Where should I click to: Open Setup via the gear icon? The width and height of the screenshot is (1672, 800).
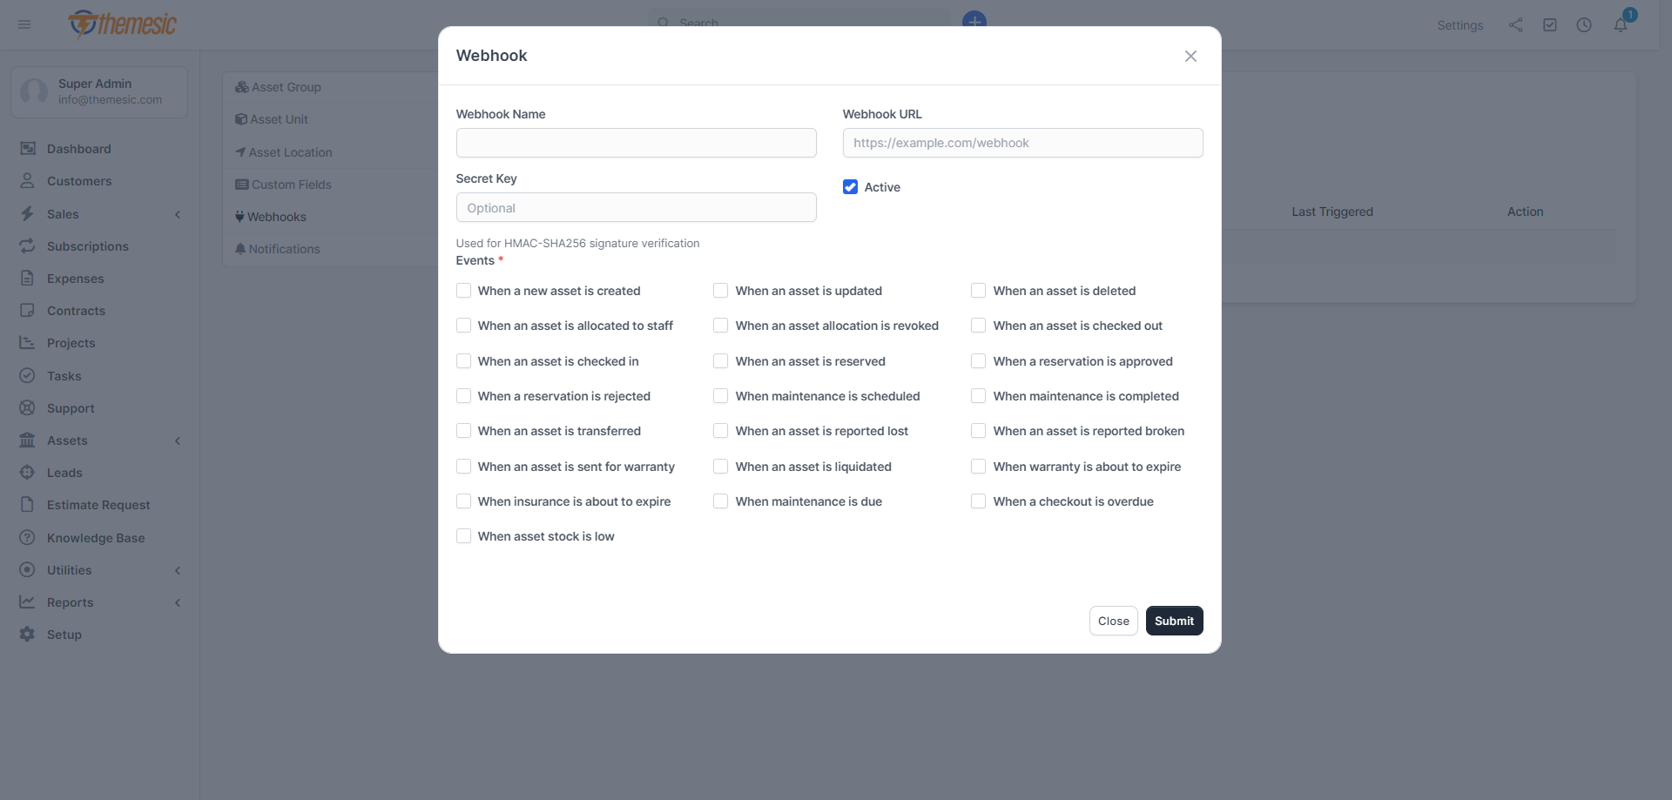click(x=28, y=635)
